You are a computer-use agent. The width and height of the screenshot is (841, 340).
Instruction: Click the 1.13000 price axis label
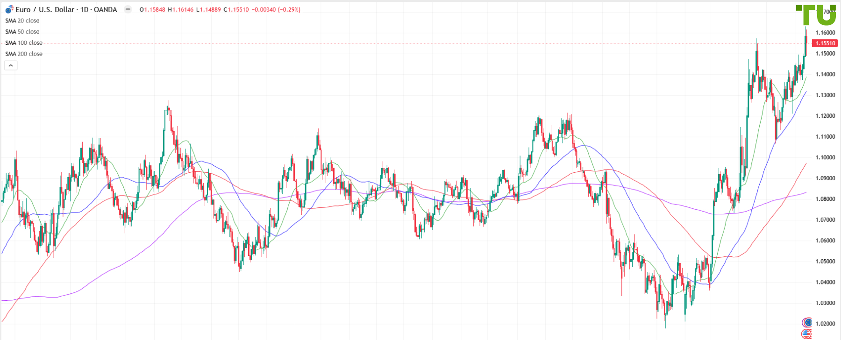point(825,95)
